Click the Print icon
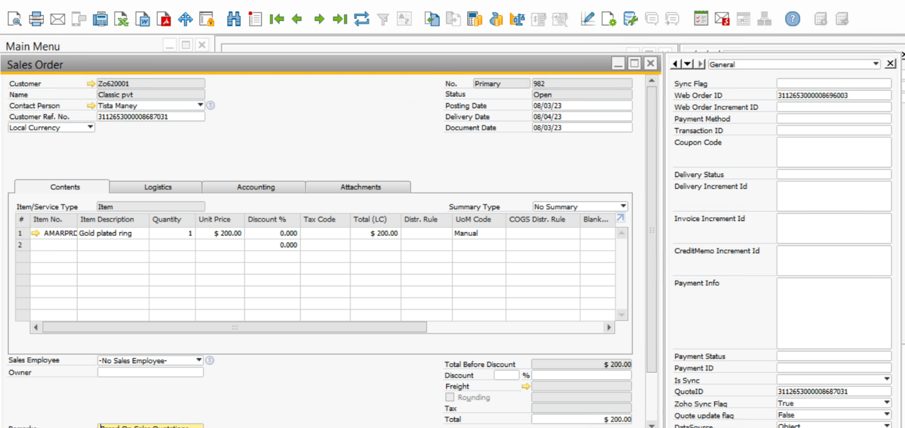Viewport: 905px width, 428px height. (36, 19)
